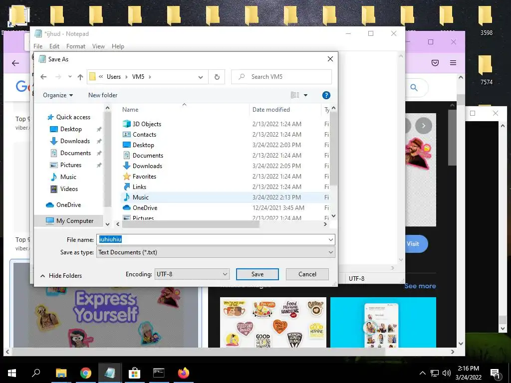Open Notepad Edit menu
Image resolution: width=511 pixels, height=383 pixels.
click(x=54, y=46)
